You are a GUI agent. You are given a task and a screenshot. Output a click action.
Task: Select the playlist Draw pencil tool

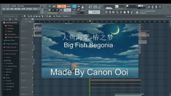(29, 16)
